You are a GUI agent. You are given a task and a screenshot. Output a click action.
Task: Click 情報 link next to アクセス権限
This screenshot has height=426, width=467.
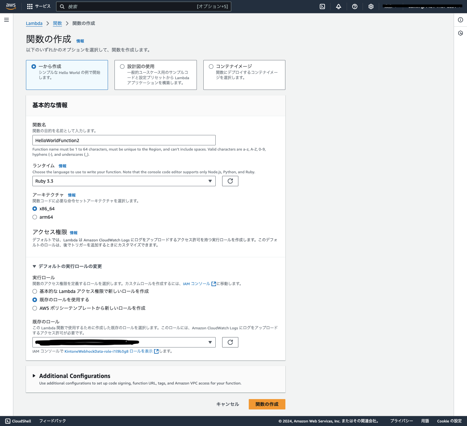(74, 233)
